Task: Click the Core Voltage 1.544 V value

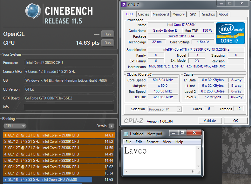Action: click(203, 42)
